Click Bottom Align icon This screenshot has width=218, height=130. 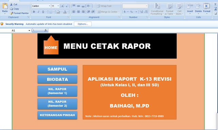tap(83, 6)
